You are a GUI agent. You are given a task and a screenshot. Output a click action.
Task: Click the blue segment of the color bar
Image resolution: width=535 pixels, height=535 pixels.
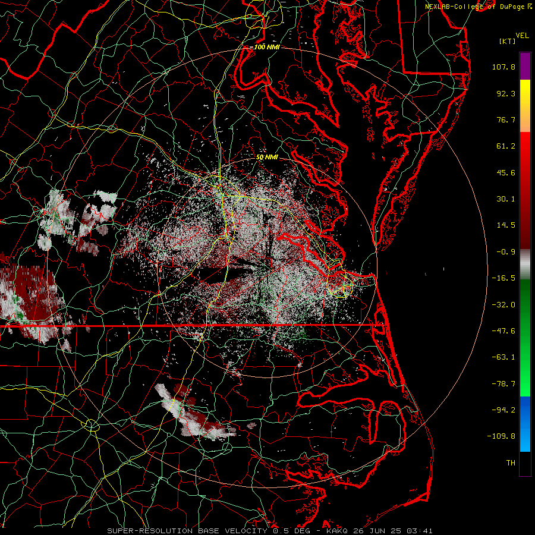(525, 424)
